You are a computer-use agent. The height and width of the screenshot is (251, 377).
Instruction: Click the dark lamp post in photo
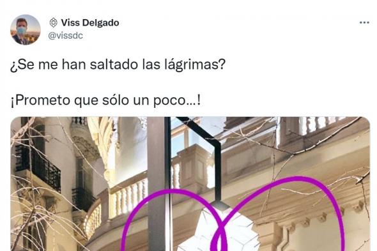[x=158, y=184]
